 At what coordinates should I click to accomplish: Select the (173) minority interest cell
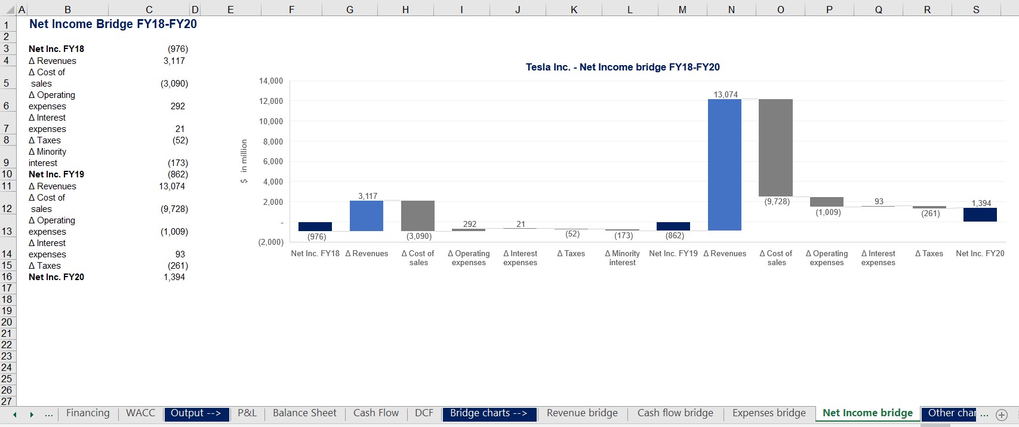(177, 163)
